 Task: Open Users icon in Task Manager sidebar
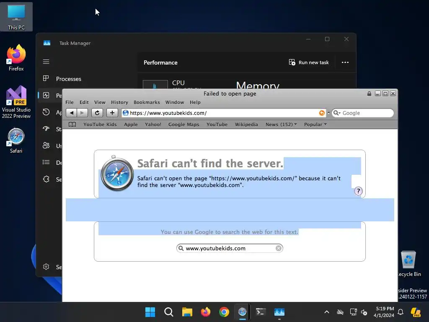click(46, 145)
